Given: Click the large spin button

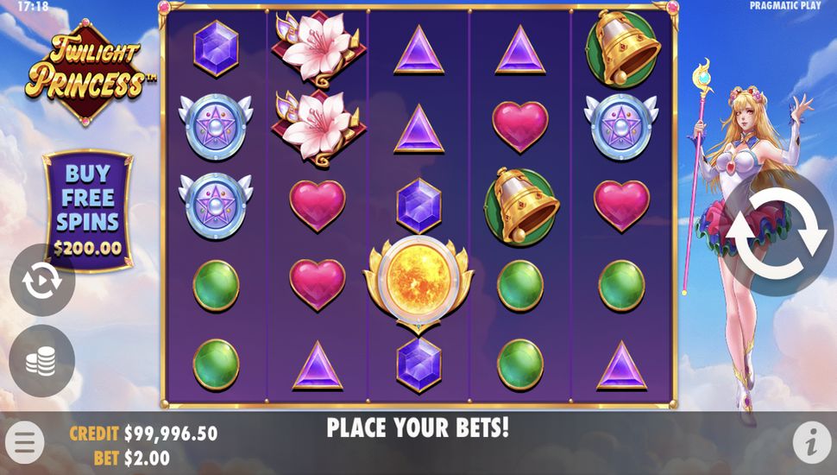Looking at the screenshot, I should pos(776,234).
